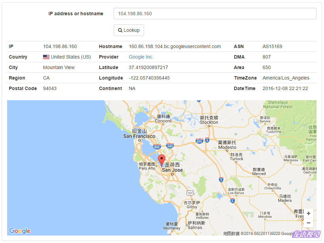Select the area code value 650

pyautogui.click(x=267, y=67)
